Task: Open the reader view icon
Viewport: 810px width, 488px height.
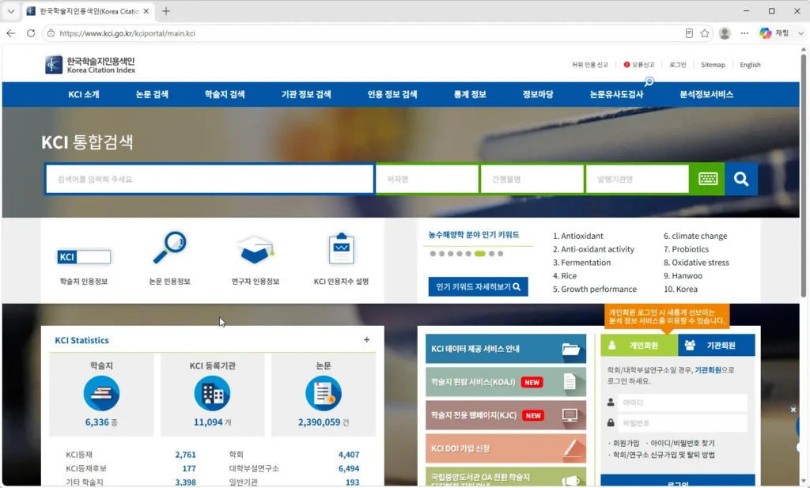Action: [x=689, y=33]
